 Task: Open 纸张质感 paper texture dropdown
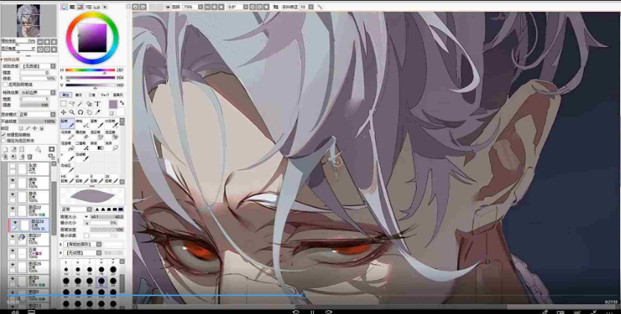(x=53, y=66)
